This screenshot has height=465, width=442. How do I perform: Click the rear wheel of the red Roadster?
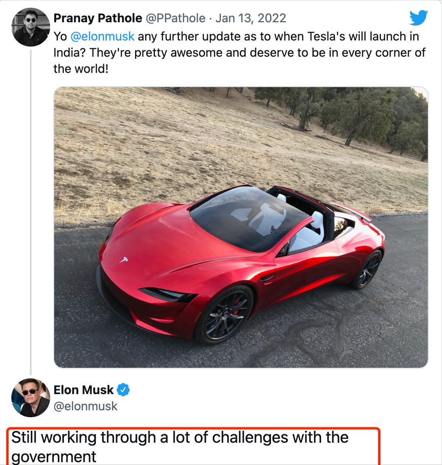[x=368, y=269]
